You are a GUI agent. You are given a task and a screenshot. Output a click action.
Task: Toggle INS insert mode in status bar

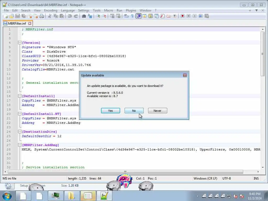(256, 178)
